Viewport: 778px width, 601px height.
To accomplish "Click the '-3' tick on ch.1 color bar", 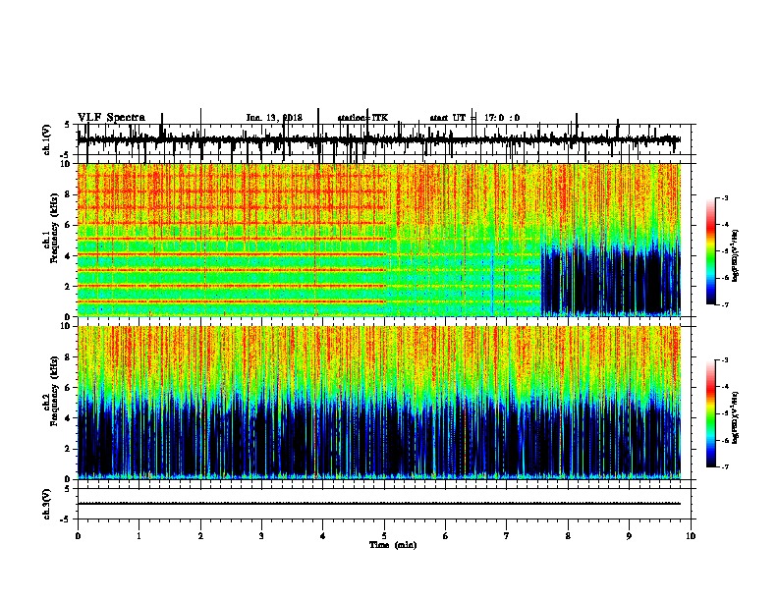I will click(724, 197).
